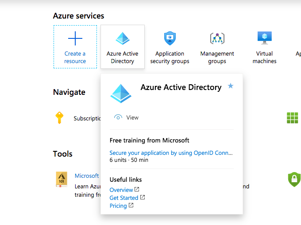Click external link icon beside Pricing
Screen dimensions: 301x225
(x=131, y=205)
